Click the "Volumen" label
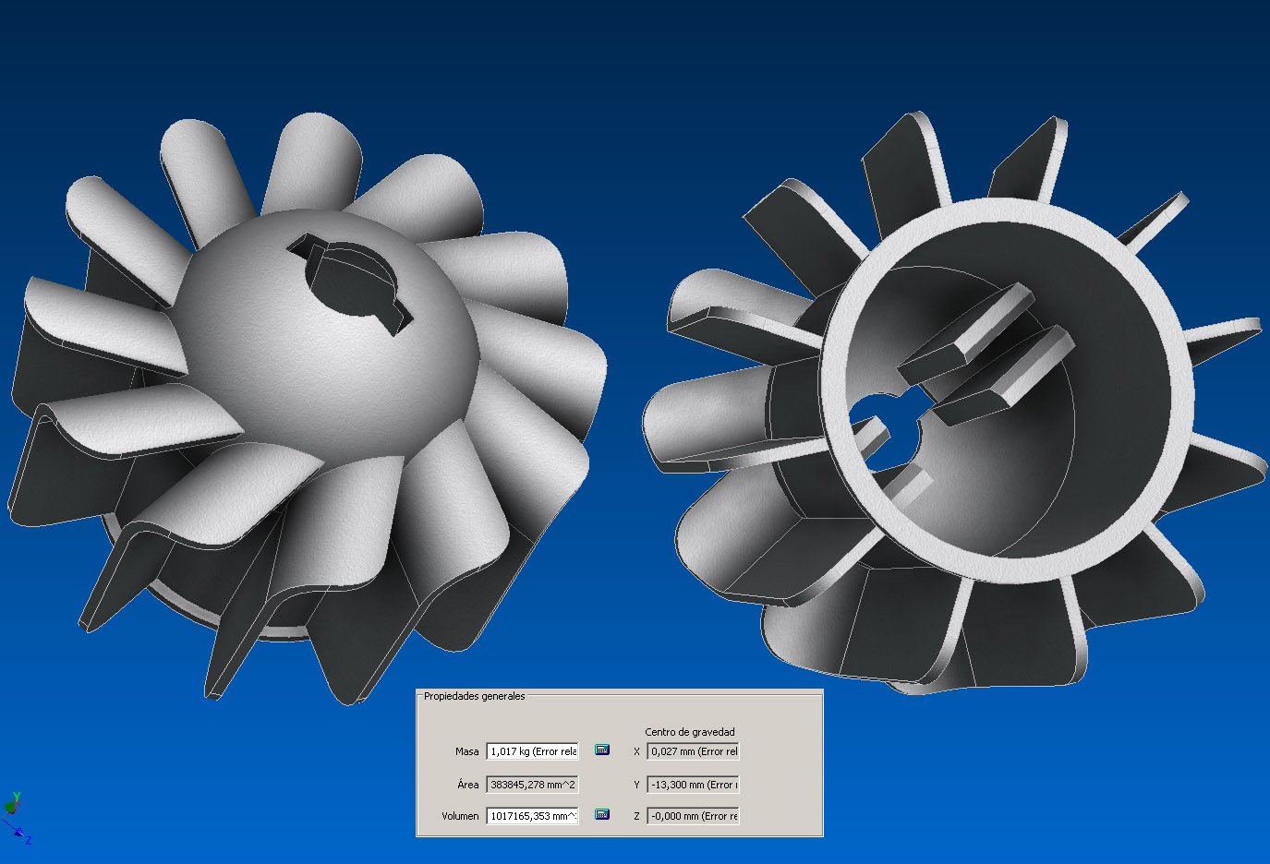The width and height of the screenshot is (1270, 864). click(460, 816)
